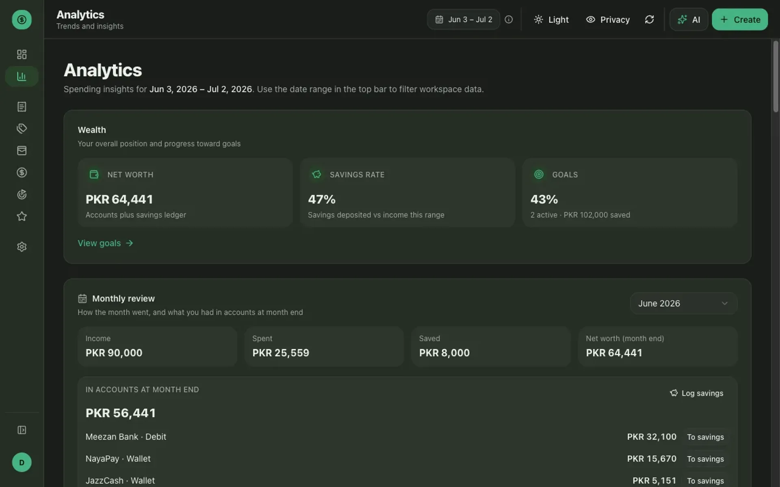Image resolution: width=780 pixels, height=487 pixels.
Task: Open the goals target icon in sidebar
Action: pyautogui.click(x=22, y=194)
